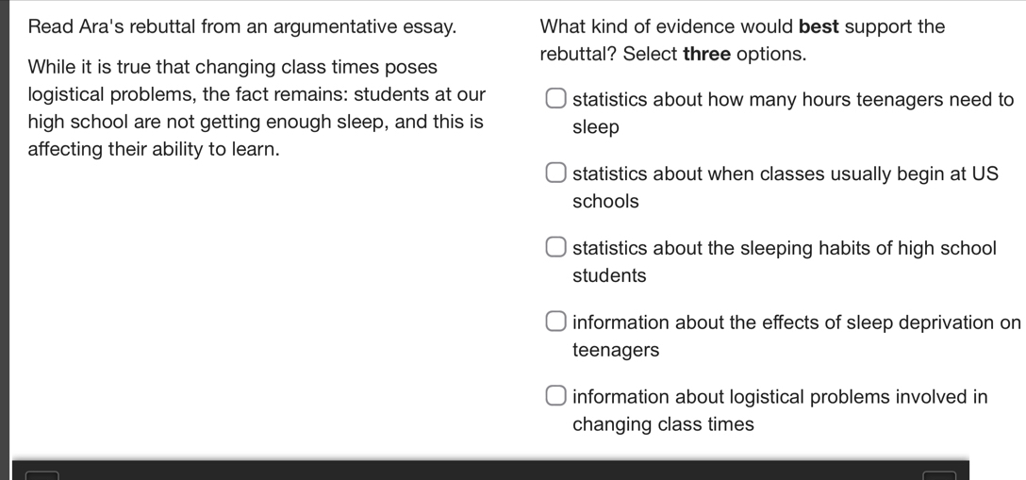Select the sleeping habits of students checkbox

coord(555,248)
